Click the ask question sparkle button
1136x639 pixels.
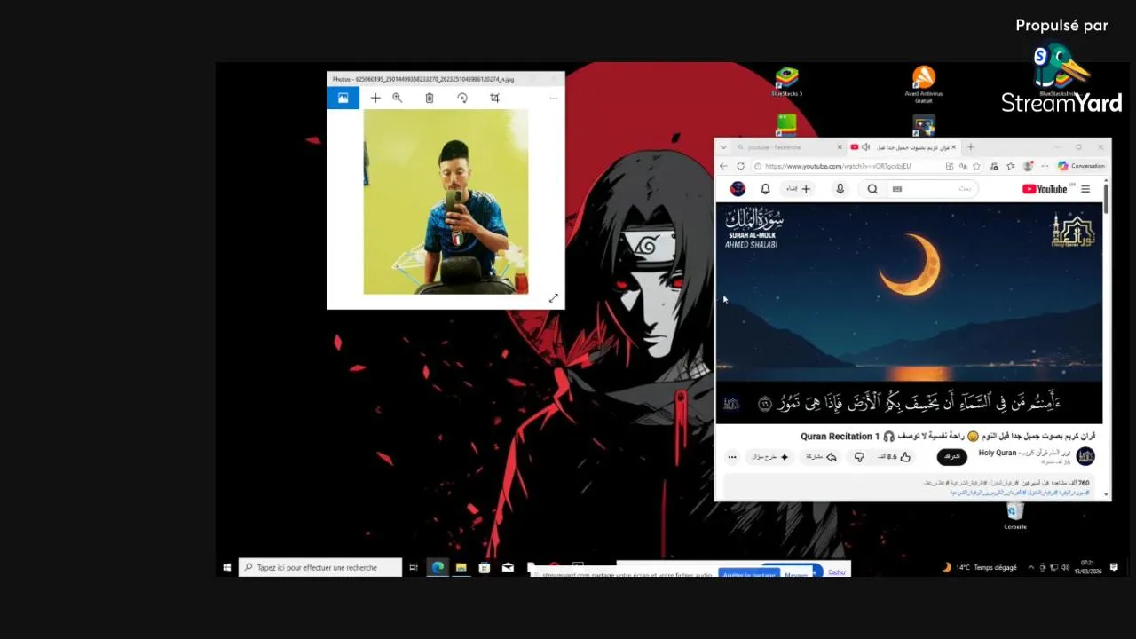(x=770, y=457)
